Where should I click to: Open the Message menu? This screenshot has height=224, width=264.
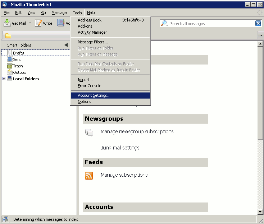59,13
